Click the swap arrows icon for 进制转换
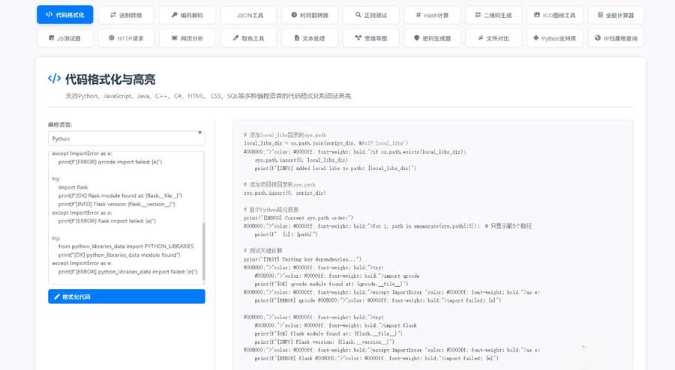 pyautogui.click(x=112, y=15)
